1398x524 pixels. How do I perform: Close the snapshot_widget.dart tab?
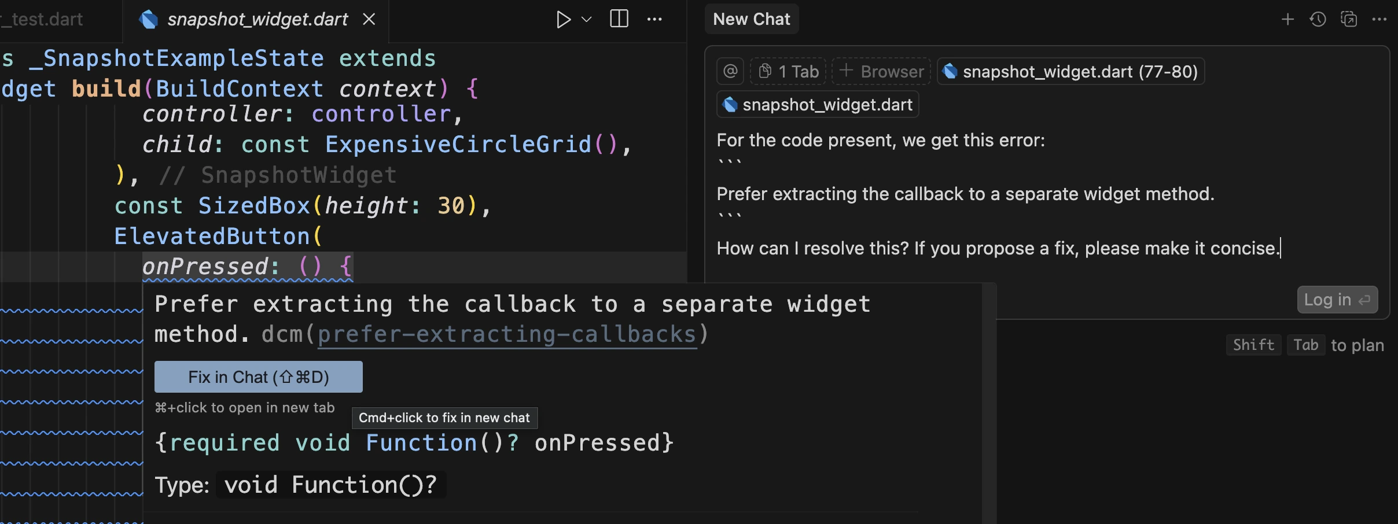[369, 19]
